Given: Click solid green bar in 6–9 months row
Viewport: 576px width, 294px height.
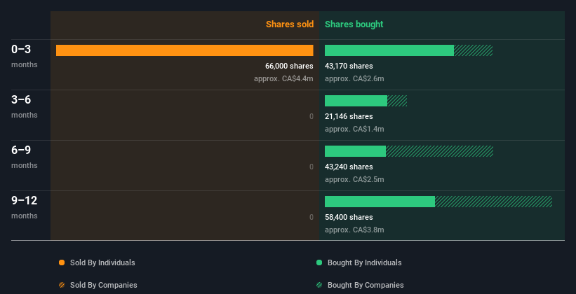Looking at the screenshot, I should [x=355, y=151].
